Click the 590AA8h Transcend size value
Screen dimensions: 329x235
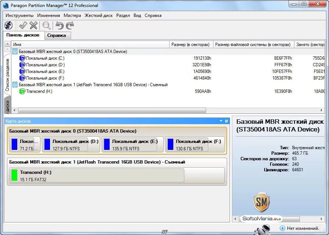coord(203,91)
